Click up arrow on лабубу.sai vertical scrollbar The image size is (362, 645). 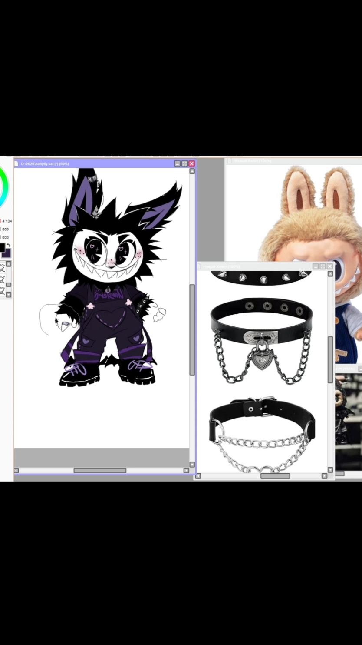(x=192, y=171)
